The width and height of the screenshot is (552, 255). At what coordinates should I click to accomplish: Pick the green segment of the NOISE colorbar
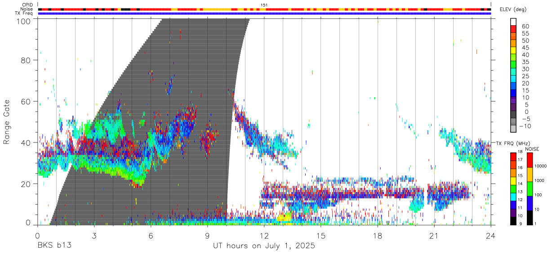(x=529, y=189)
